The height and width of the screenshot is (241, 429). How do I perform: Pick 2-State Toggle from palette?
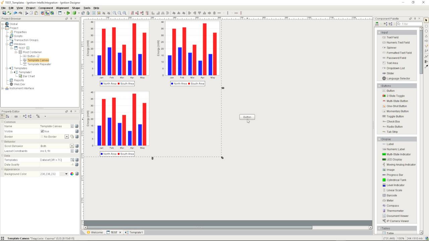(x=395, y=96)
